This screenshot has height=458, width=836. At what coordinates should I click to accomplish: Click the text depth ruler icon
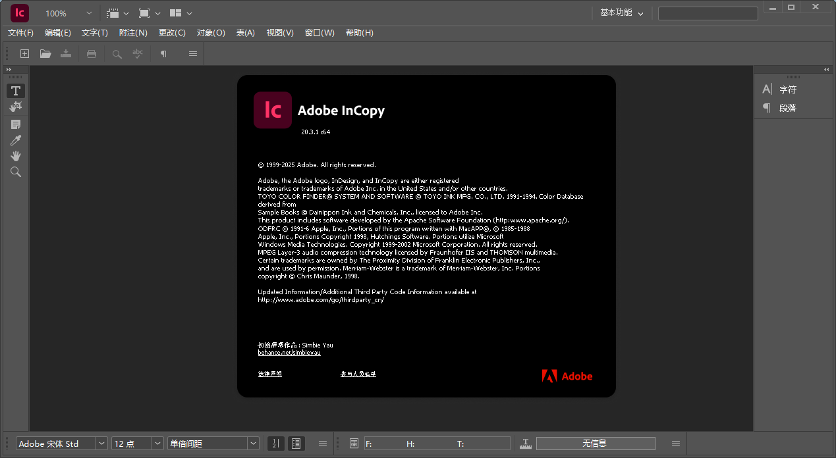click(526, 444)
